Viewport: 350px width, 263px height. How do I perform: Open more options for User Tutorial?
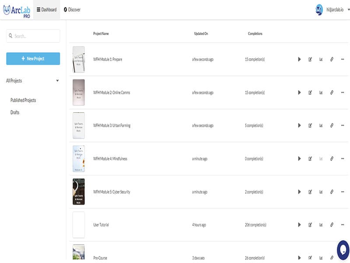342,225
